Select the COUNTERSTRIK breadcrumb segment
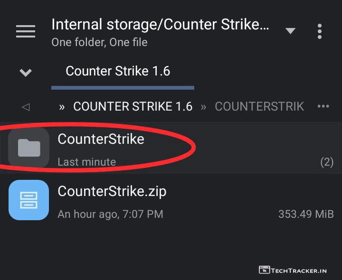The image size is (342, 280). click(x=259, y=106)
